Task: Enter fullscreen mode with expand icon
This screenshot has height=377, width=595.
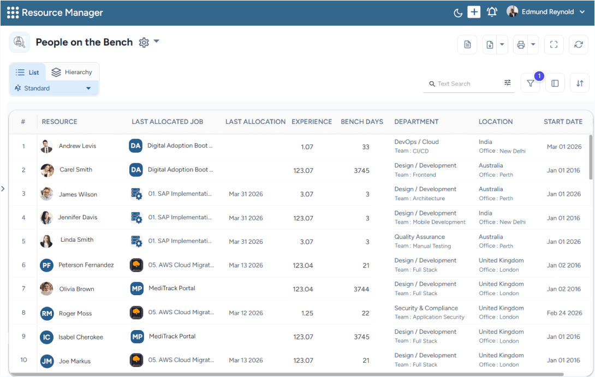Action: pyautogui.click(x=554, y=45)
